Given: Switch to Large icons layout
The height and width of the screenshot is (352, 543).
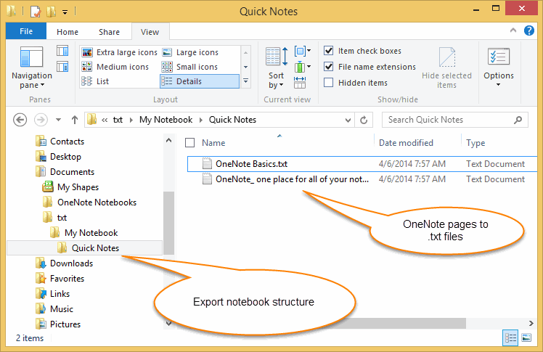Looking at the screenshot, I should (x=190, y=52).
